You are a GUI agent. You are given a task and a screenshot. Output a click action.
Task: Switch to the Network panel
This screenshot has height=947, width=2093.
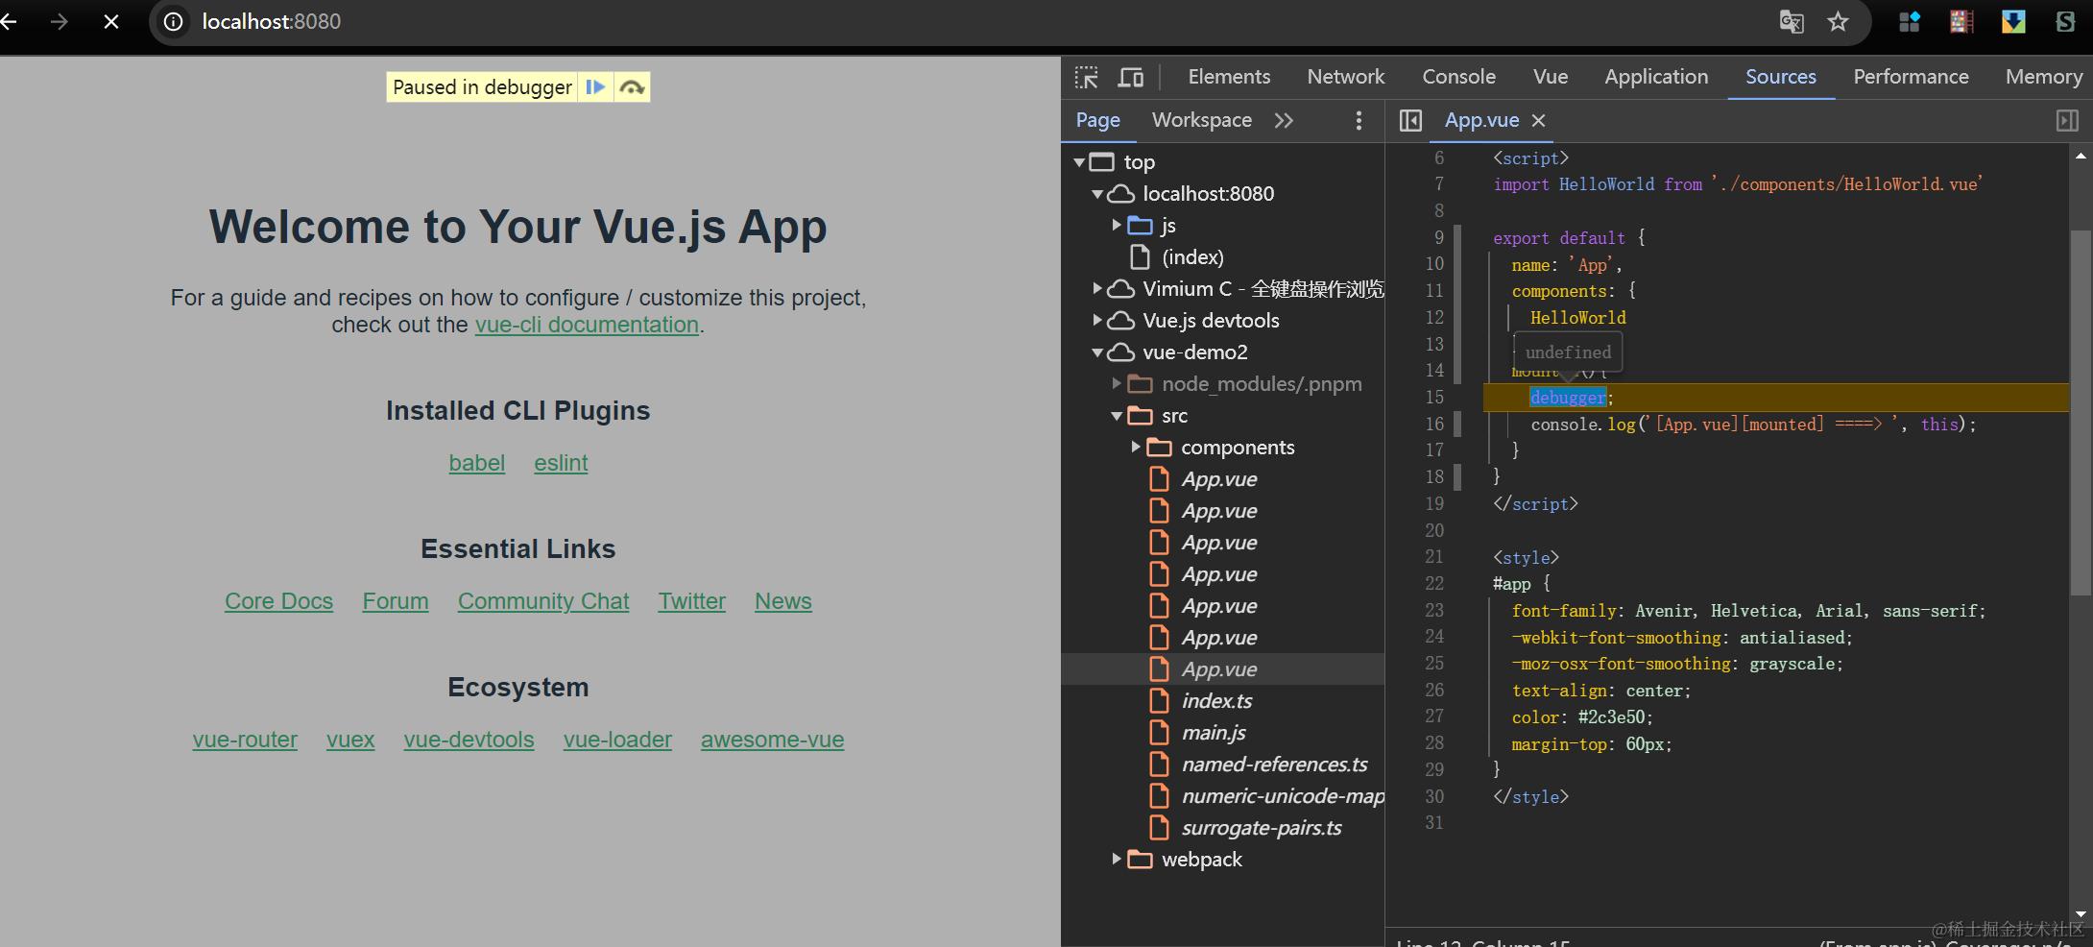pyautogui.click(x=1345, y=77)
